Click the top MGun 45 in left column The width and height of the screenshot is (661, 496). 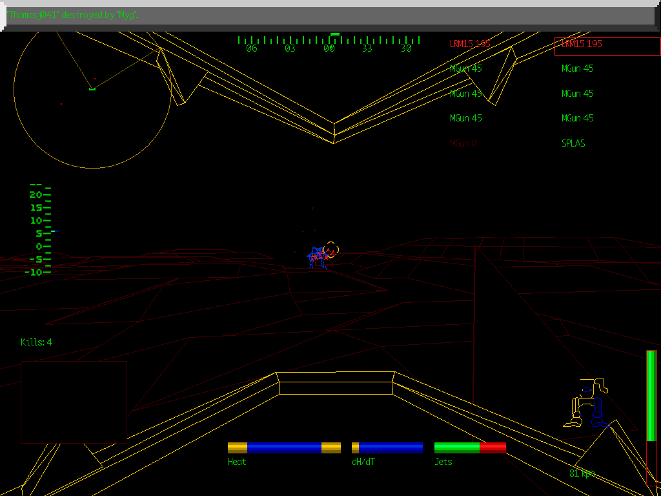465,68
